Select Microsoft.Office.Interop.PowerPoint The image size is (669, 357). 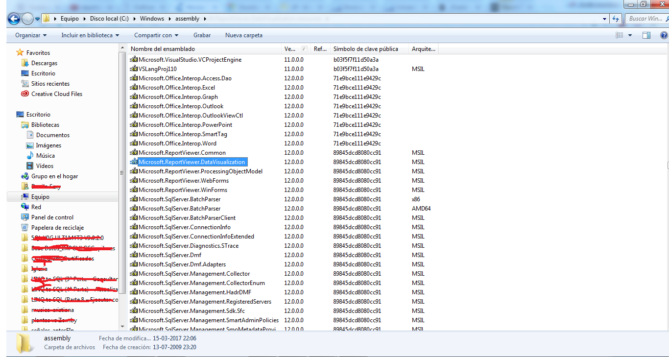tap(185, 125)
